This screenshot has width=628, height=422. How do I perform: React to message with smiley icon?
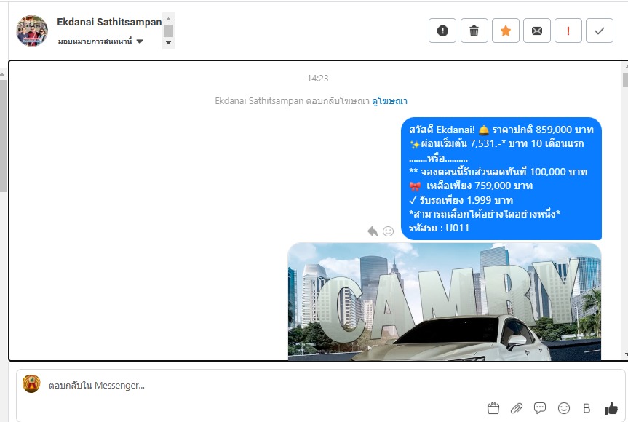[x=388, y=231]
